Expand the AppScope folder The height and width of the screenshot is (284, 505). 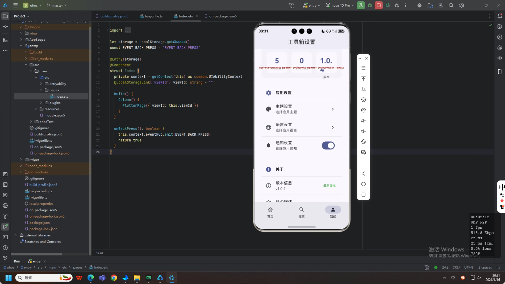coord(21,39)
